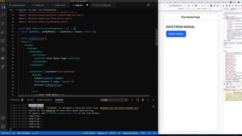Open the Live Share view in activity bar
The width and height of the screenshot is (242, 136).
[3, 66]
